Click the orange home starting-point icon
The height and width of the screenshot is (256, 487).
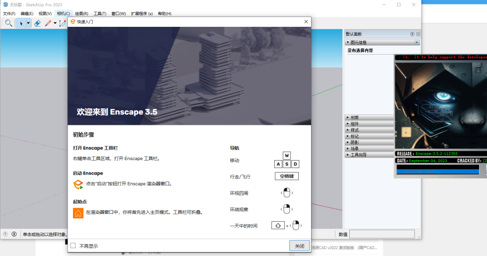(x=78, y=213)
